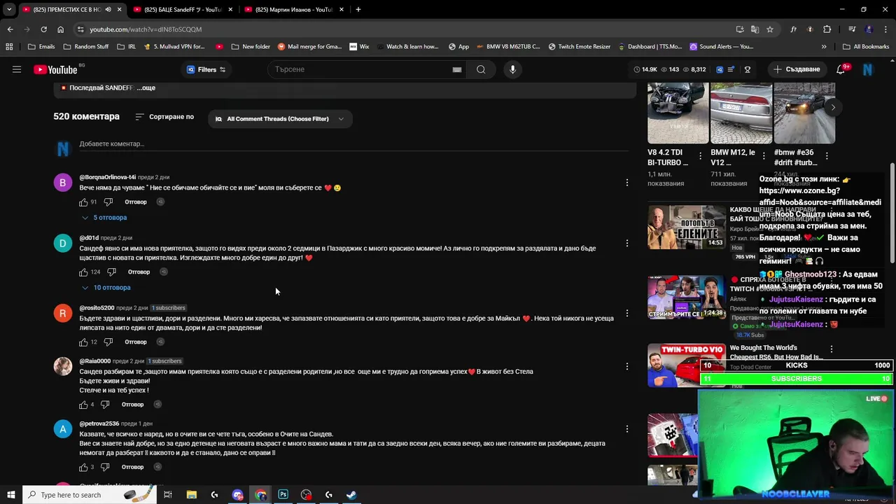Like the @rosito5200 comment with 12 likes
The width and height of the screenshot is (896, 504).
tap(83, 342)
